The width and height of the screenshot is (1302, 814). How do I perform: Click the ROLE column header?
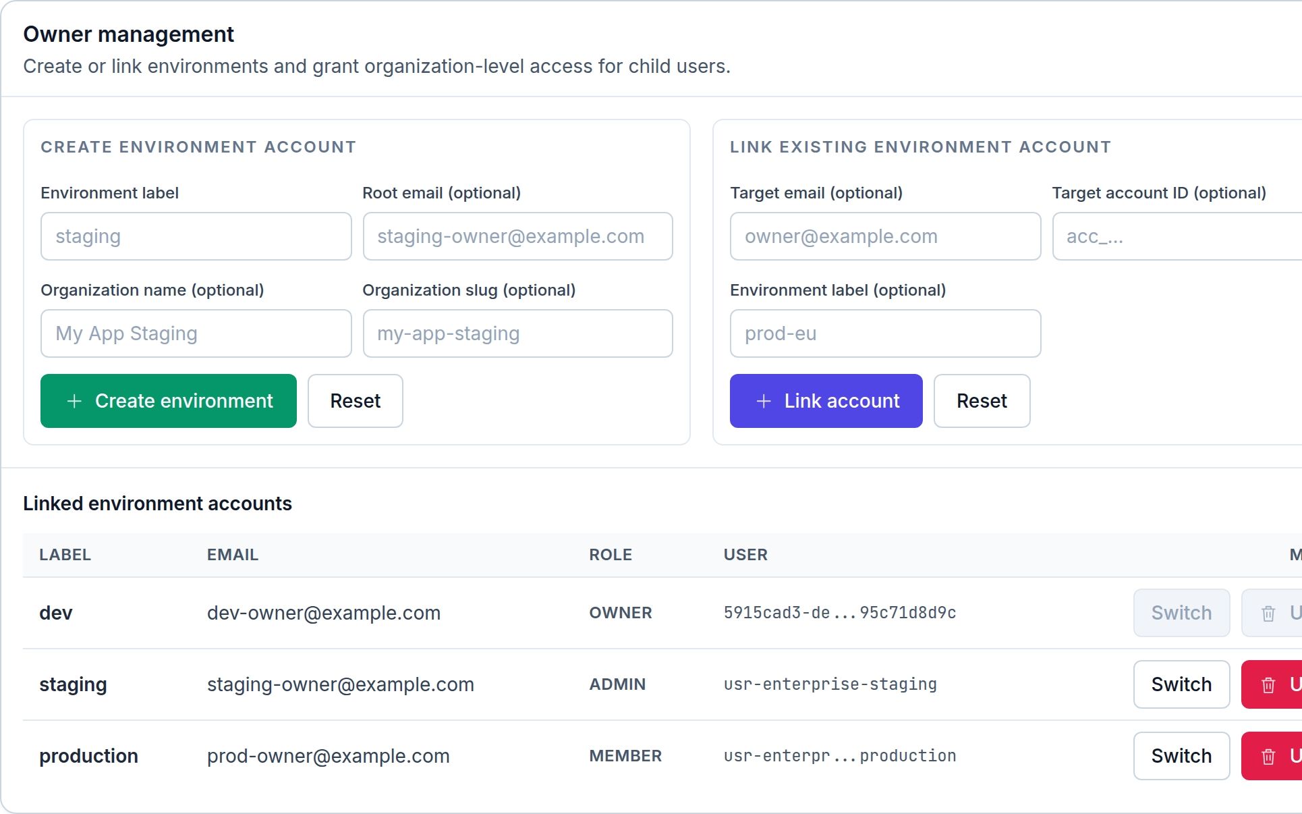[611, 555]
